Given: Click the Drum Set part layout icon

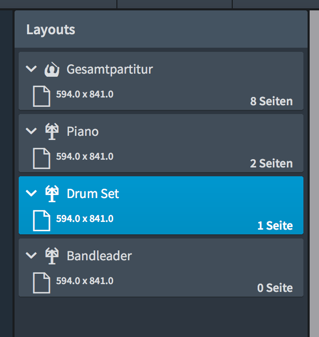Looking at the screenshot, I should pos(52,194).
